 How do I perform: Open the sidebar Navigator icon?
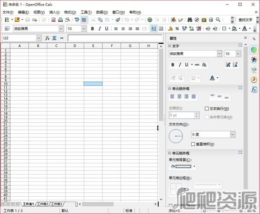(254, 79)
